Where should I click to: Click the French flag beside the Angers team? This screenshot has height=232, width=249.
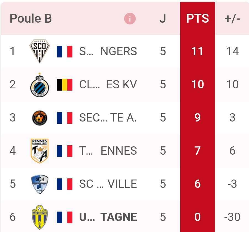(65, 52)
